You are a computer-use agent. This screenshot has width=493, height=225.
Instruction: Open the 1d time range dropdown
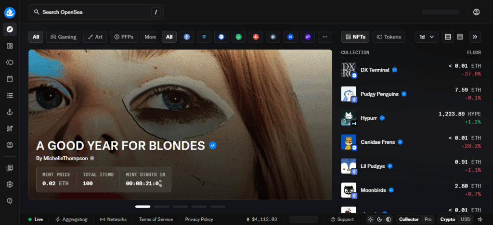coord(427,37)
